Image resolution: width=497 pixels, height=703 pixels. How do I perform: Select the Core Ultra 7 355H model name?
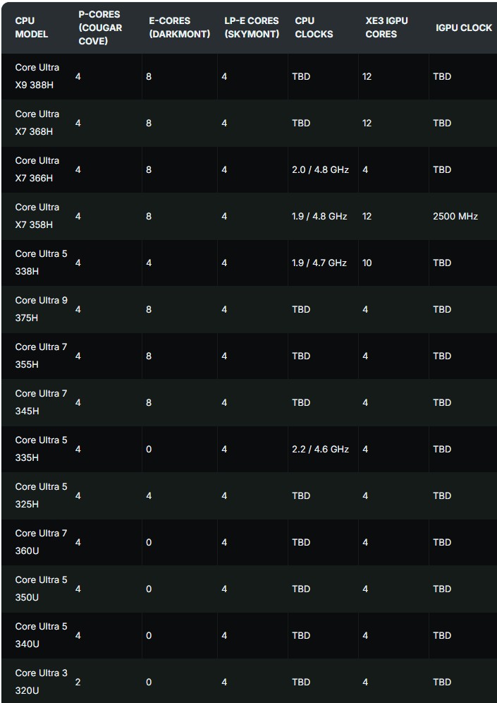click(x=41, y=356)
